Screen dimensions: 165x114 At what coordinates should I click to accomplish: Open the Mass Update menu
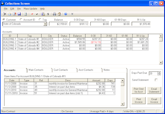[31, 9]
